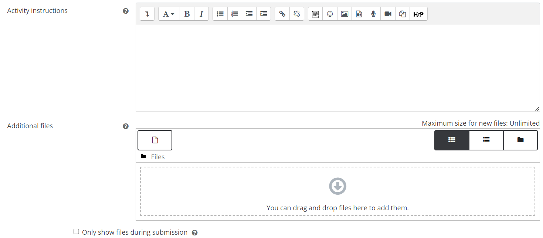Insert H5P content
Image resolution: width=543 pixels, height=238 pixels.
418,14
